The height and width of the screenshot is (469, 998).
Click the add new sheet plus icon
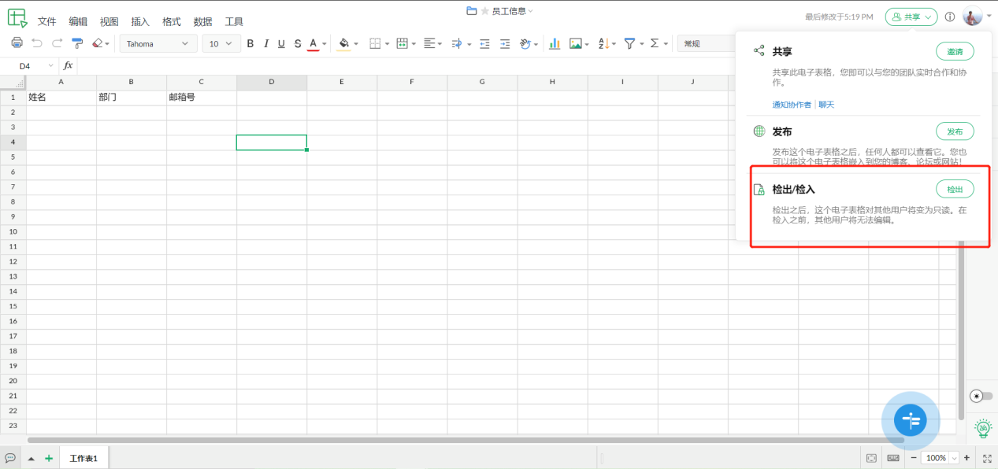pyautogui.click(x=49, y=458)
